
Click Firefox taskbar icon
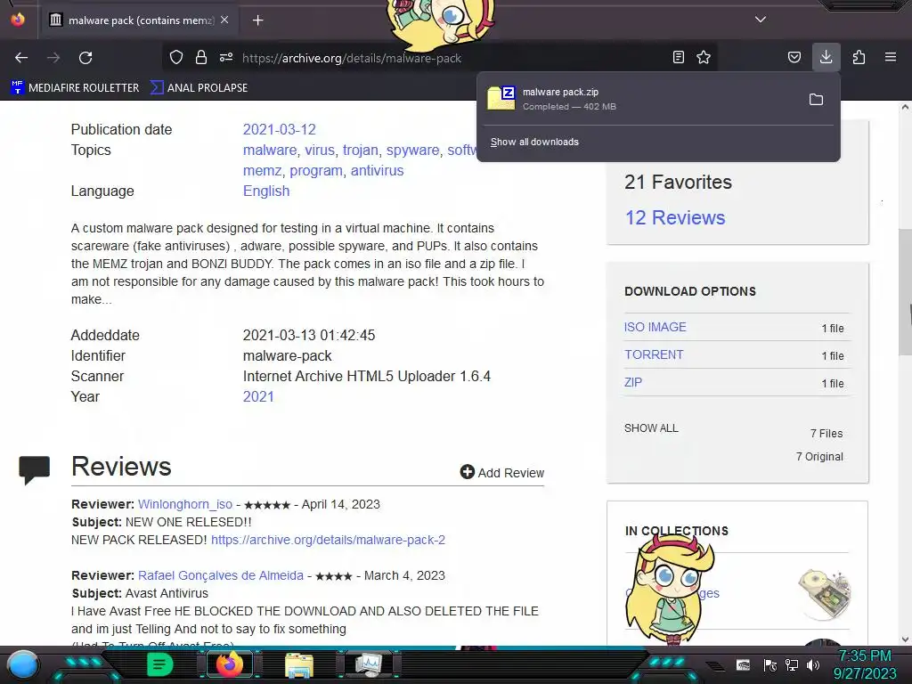[229, 664]
